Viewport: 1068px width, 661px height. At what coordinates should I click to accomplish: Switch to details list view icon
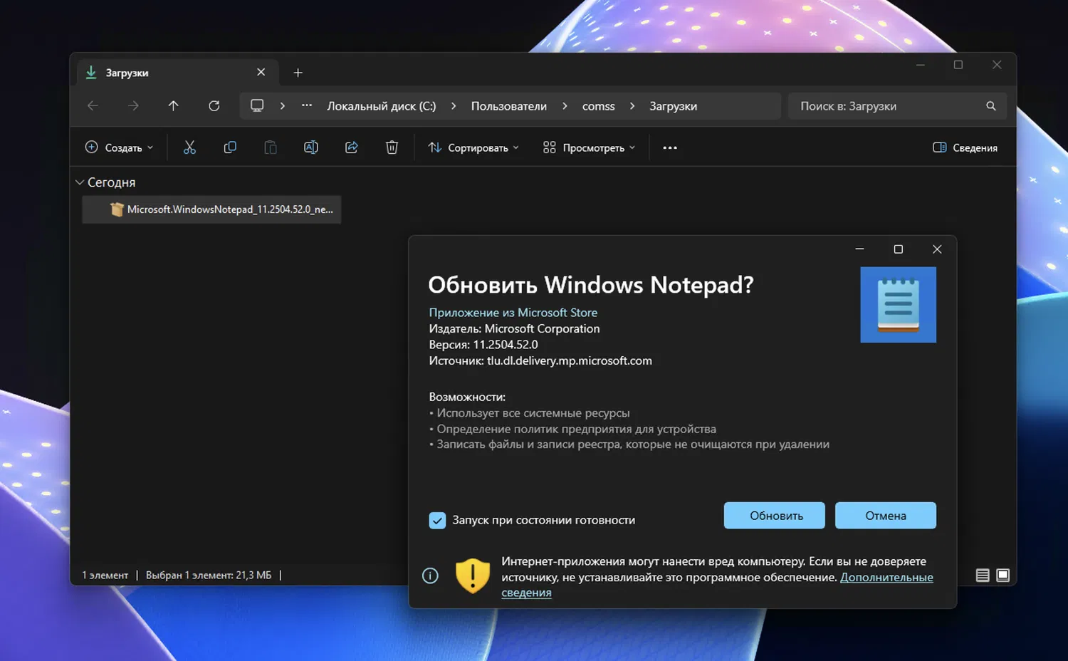click(983, 576)
